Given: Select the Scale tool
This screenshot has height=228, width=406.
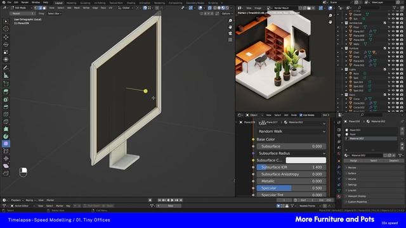Looking at the screenshot, I should point(6,52).
